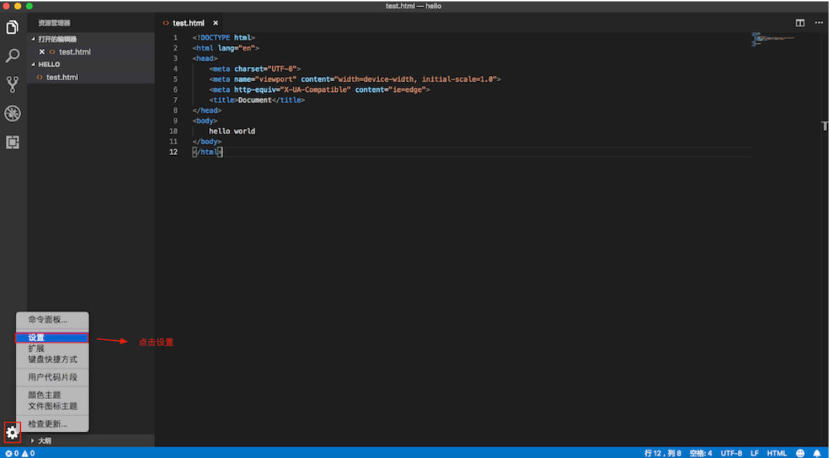830x458 pixels.
Task: Split the editor with split icon
Action: tap(800, 23)
